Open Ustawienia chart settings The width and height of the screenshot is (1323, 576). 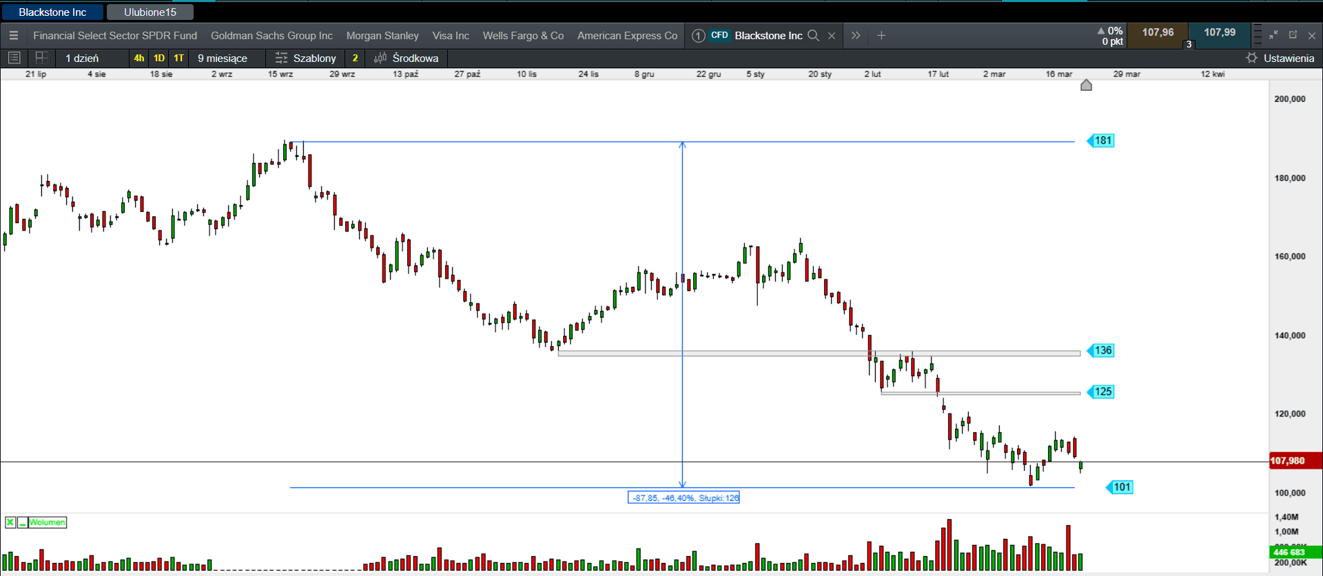click(1281, 58)
